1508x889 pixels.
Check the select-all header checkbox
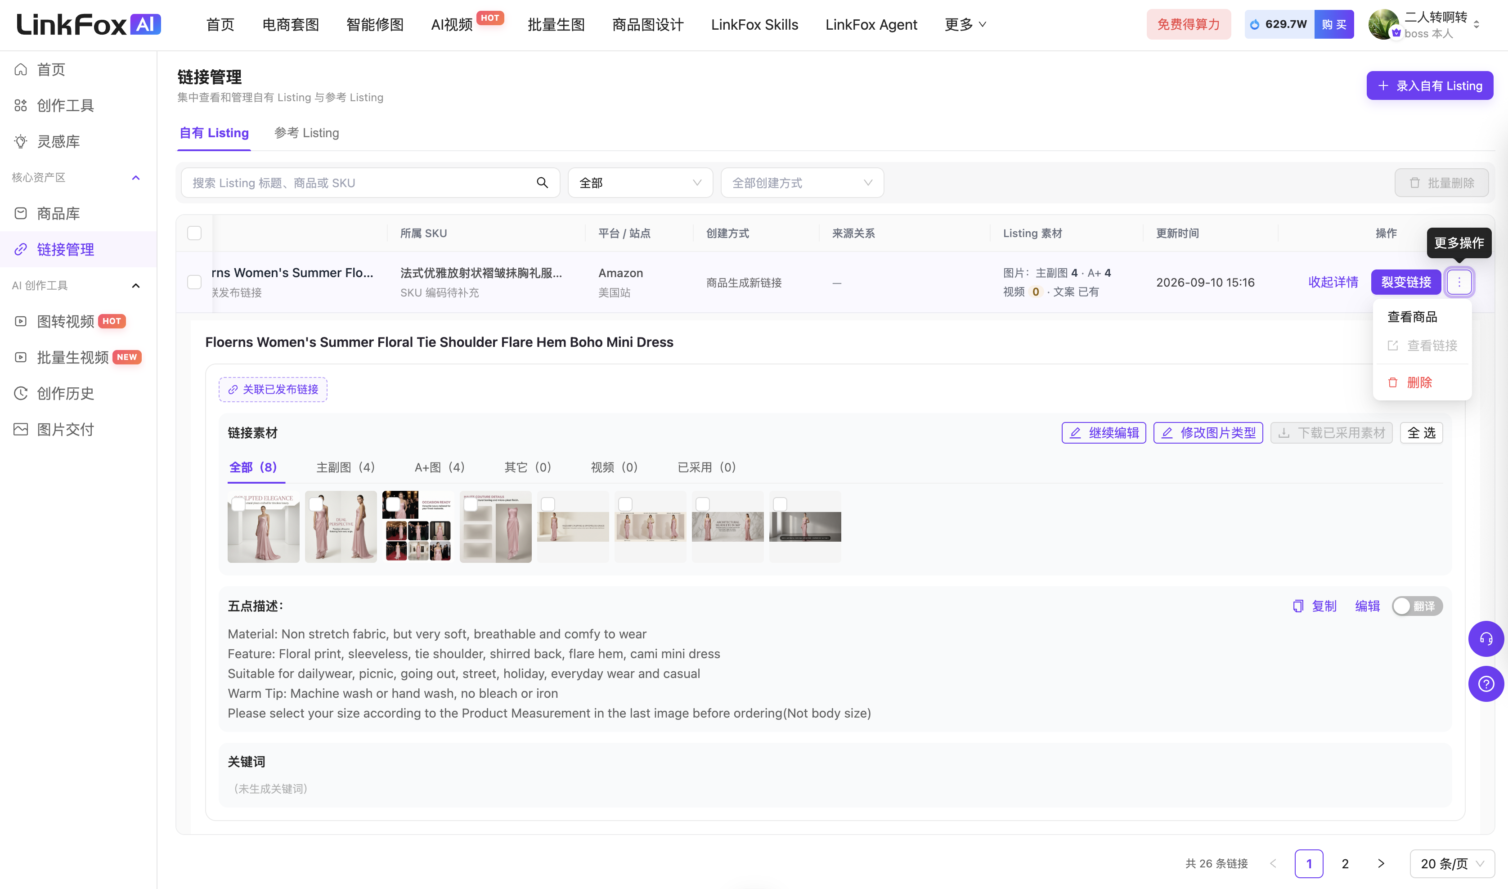(x=194, y=233)
